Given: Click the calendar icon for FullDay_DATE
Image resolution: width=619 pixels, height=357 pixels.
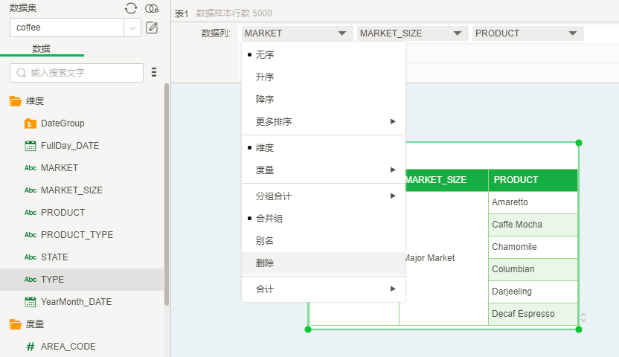Looking at the screenshot, I should click(31, 146).
